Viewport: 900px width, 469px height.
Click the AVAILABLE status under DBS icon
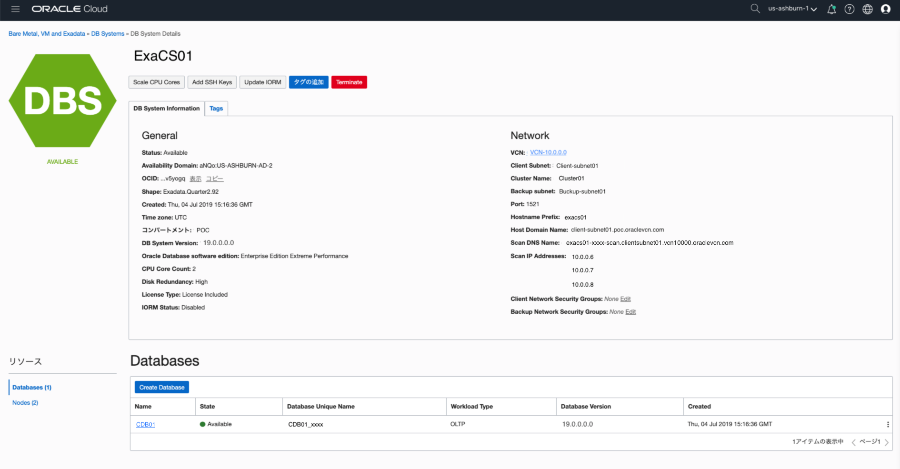pos(62,162)
